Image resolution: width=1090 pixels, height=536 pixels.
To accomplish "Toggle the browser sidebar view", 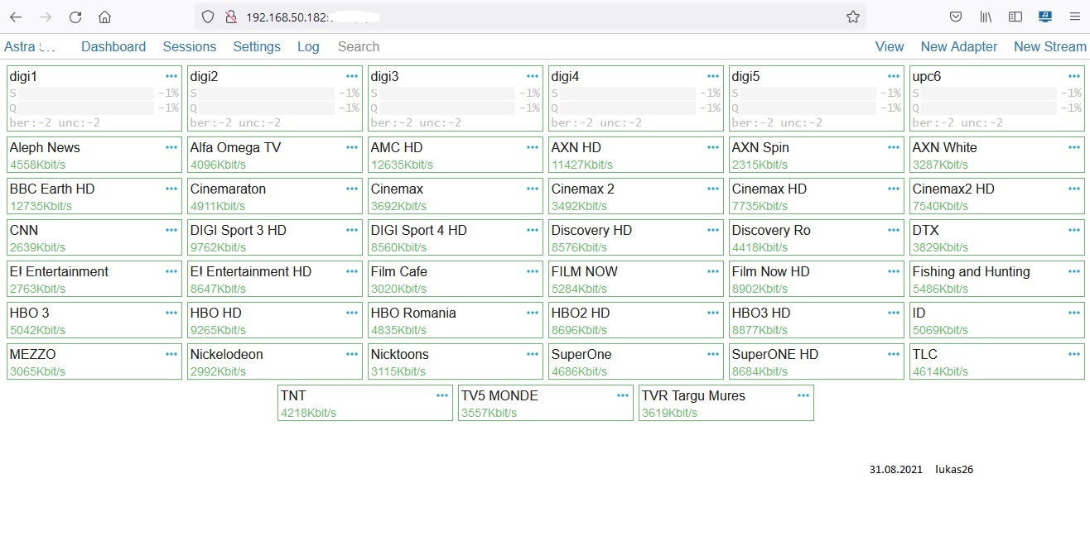I will [x=1015, y=17].
